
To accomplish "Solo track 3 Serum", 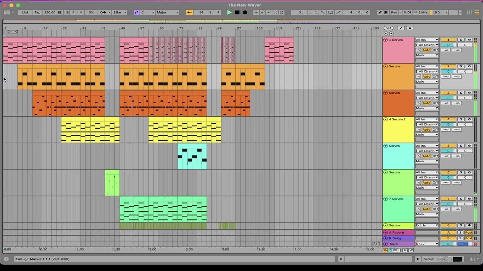I will click(461, 93).
